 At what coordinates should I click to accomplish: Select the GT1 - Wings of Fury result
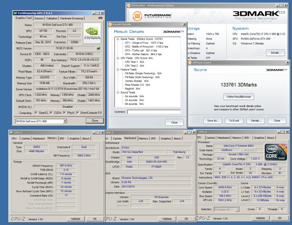pyautogui.click(x=144, y=43)
